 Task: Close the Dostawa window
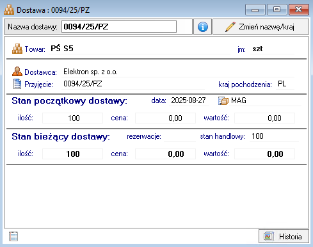(x=299, y=10)
